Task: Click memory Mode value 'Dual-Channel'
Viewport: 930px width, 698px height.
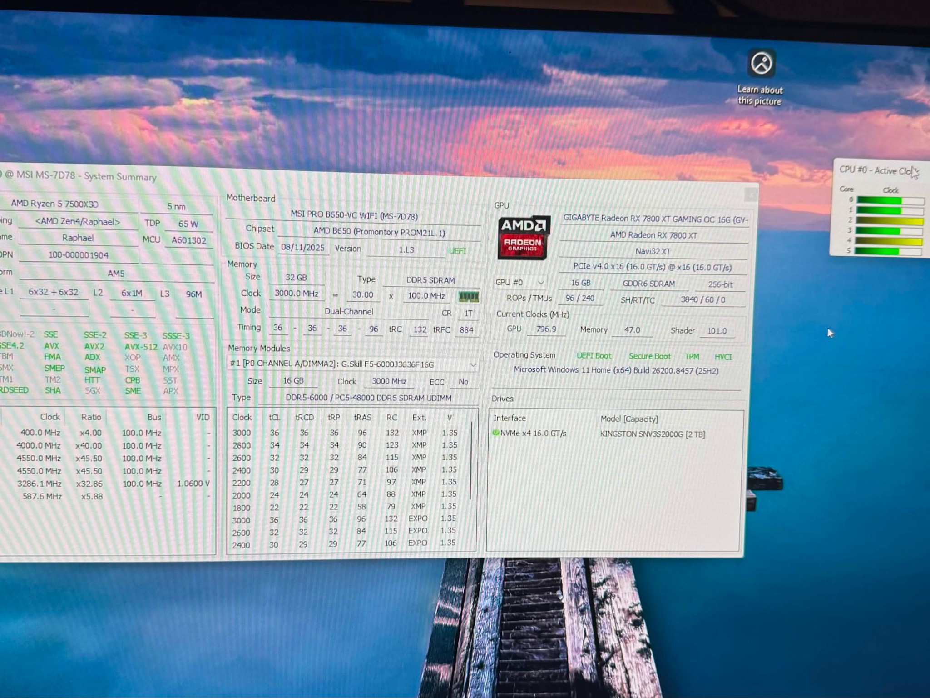Action: pyautogui.click(x=349, y=311)
